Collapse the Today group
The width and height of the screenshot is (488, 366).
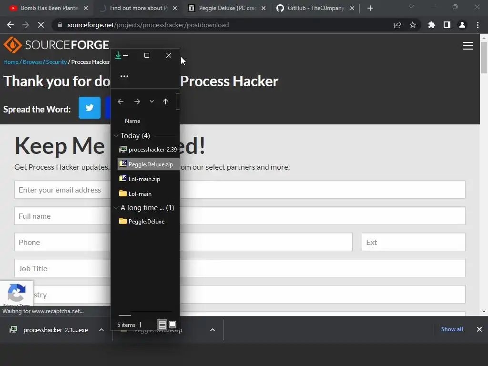[x=116, y=136]
